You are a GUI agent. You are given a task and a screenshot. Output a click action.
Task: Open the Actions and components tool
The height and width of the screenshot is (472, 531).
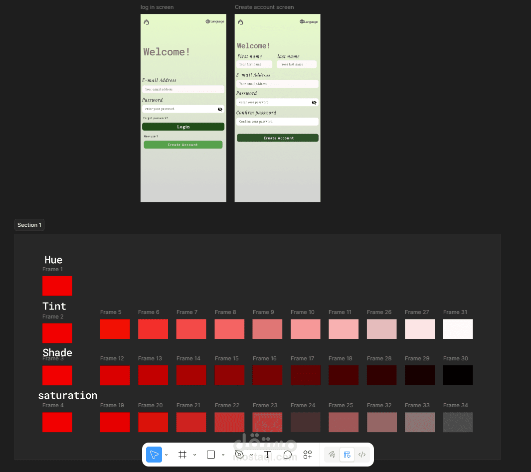[308, 455]
